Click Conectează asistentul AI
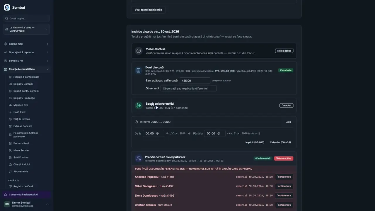375x211 pixels. [26, 195]
